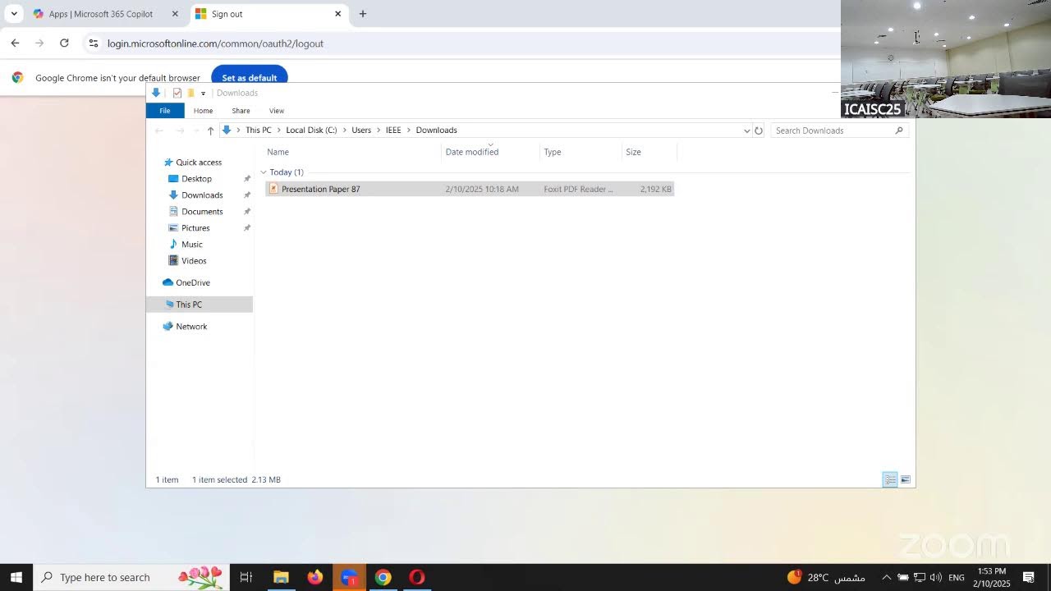
Task: Switch to Details view in status bar
Action: [890, 479]
